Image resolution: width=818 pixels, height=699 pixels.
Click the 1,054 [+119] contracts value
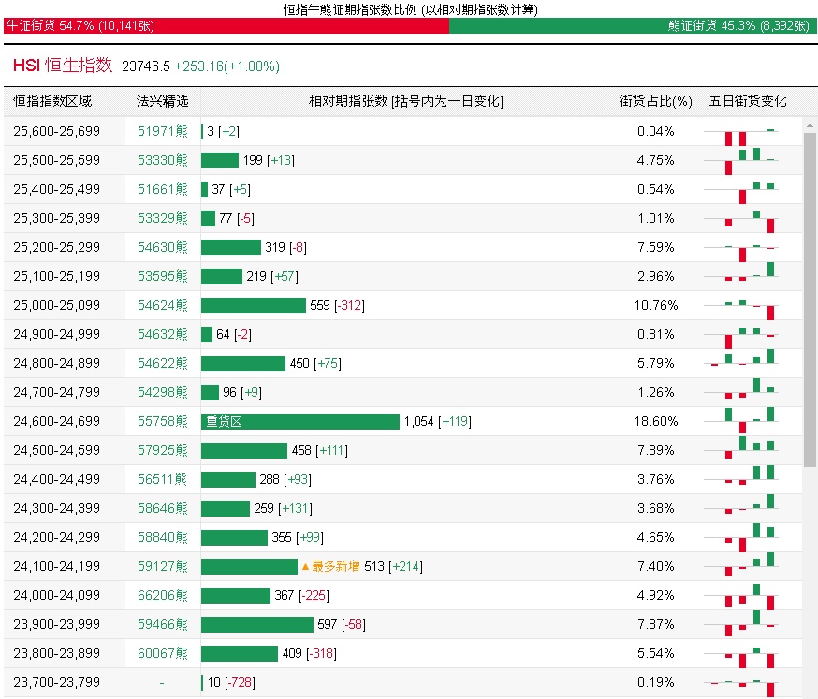coord(438,421)
